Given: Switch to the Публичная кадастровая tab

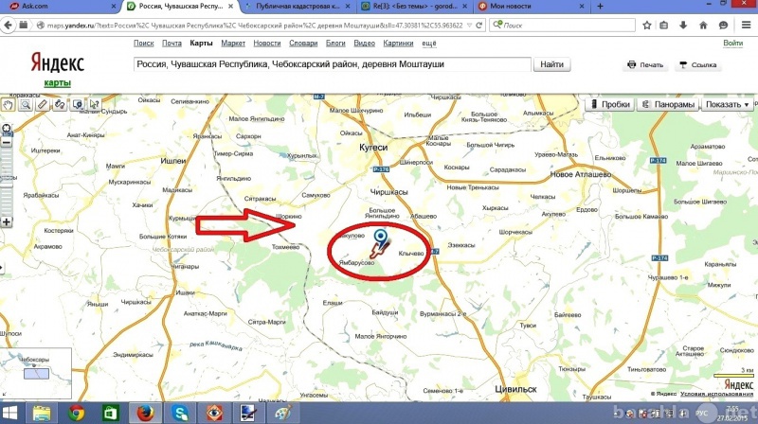Looking at the screenshot, I should 298,7.
